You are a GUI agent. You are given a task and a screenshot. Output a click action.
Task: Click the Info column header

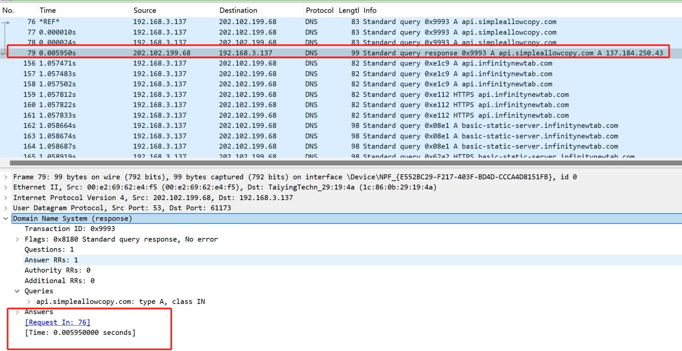pos(370,10)
